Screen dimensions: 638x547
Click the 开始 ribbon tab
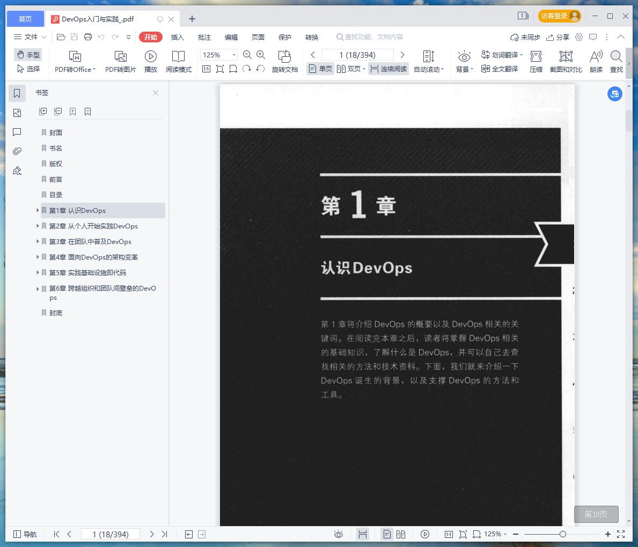coord(151,37)
